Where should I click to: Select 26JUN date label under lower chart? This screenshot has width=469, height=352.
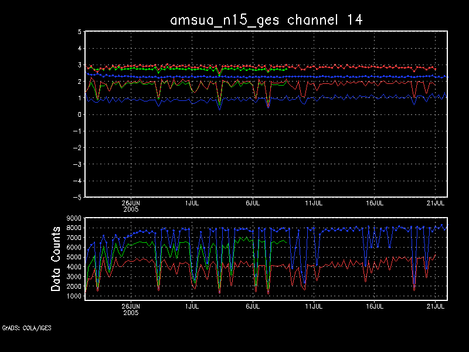pos(130,306)
